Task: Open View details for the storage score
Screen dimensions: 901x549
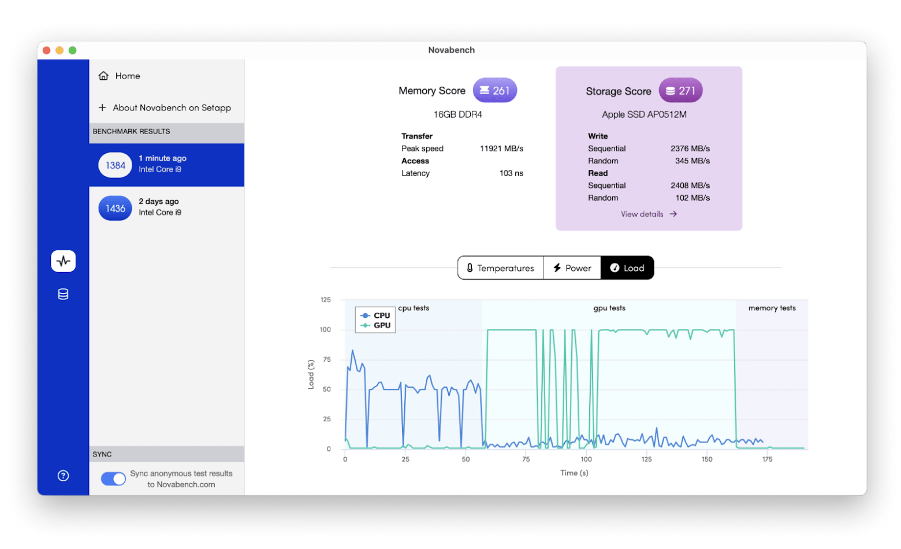Action: pyautogui.click(x=648, y=214)
